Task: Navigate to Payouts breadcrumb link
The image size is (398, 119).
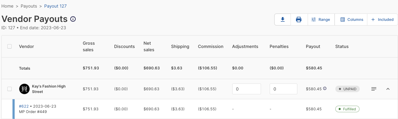Action: (x=29, y=6)
